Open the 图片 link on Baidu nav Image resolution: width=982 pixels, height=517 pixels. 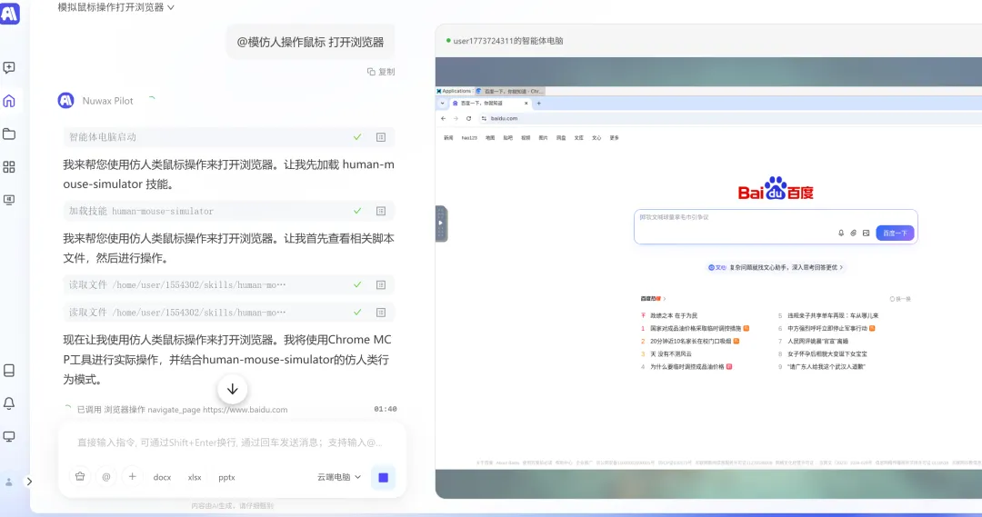543,138
